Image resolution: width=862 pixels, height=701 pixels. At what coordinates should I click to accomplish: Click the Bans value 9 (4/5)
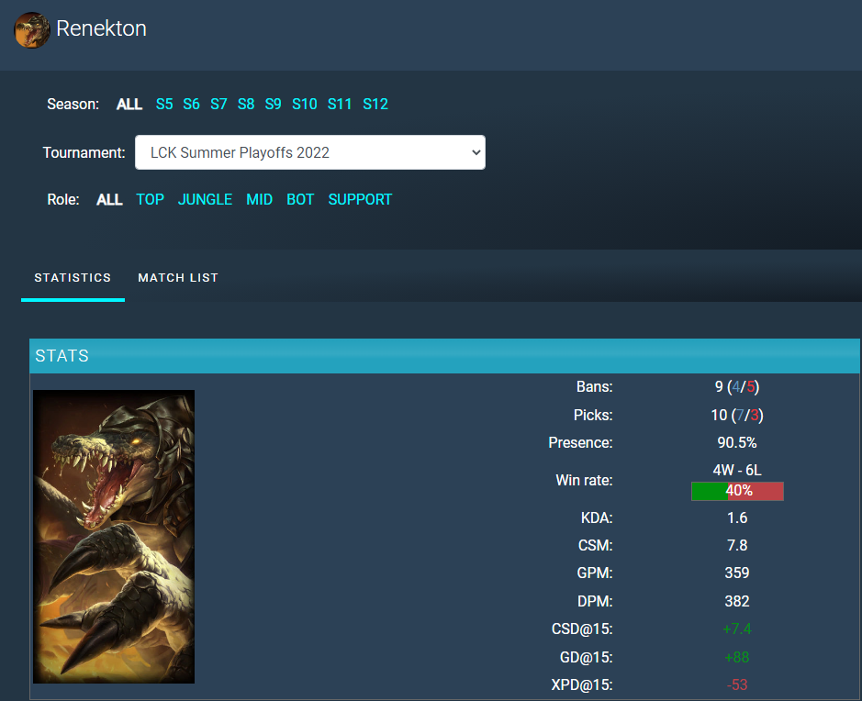click(737, 387)
